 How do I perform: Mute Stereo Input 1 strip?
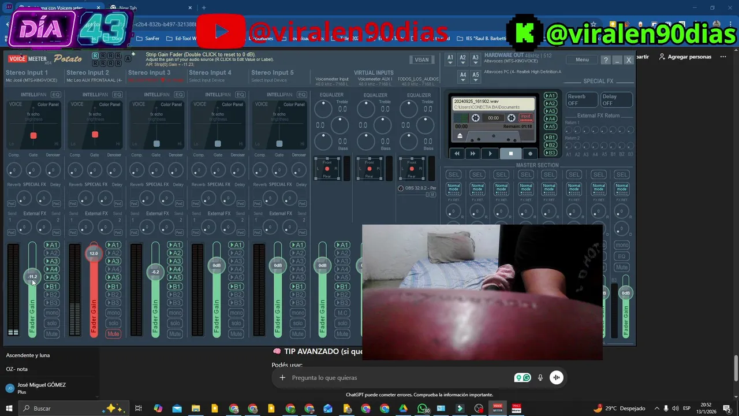click(x=52, y=334)
